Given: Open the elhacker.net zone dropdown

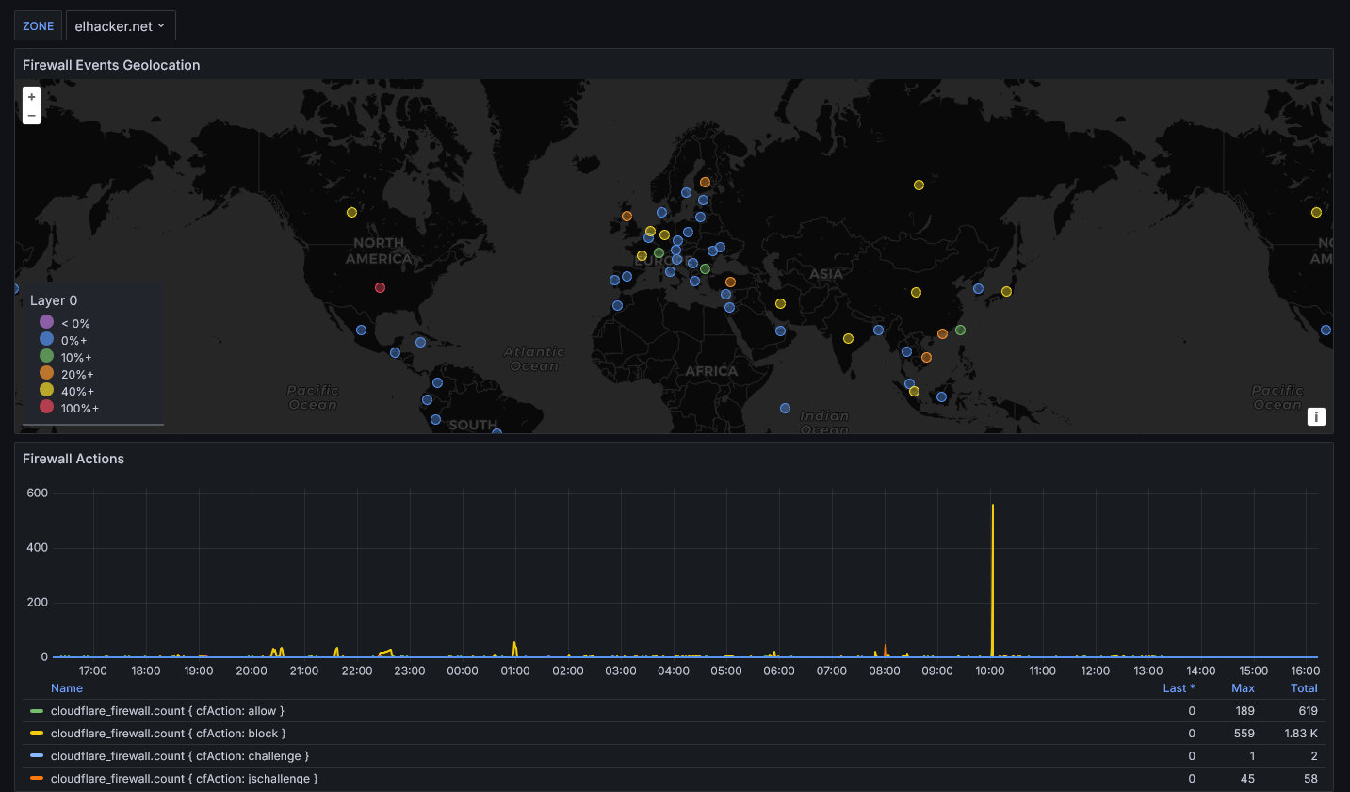Looking at the screenshot, I should click(121, 26).
